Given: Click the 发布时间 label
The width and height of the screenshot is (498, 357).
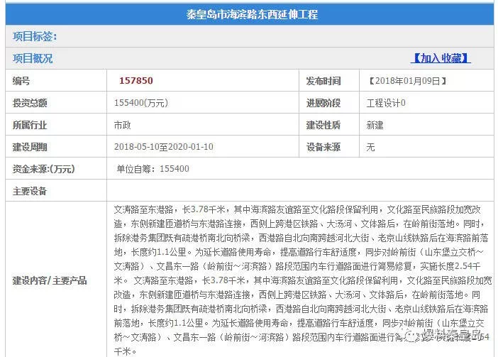Looking at the screenshot, I should 323,81.
